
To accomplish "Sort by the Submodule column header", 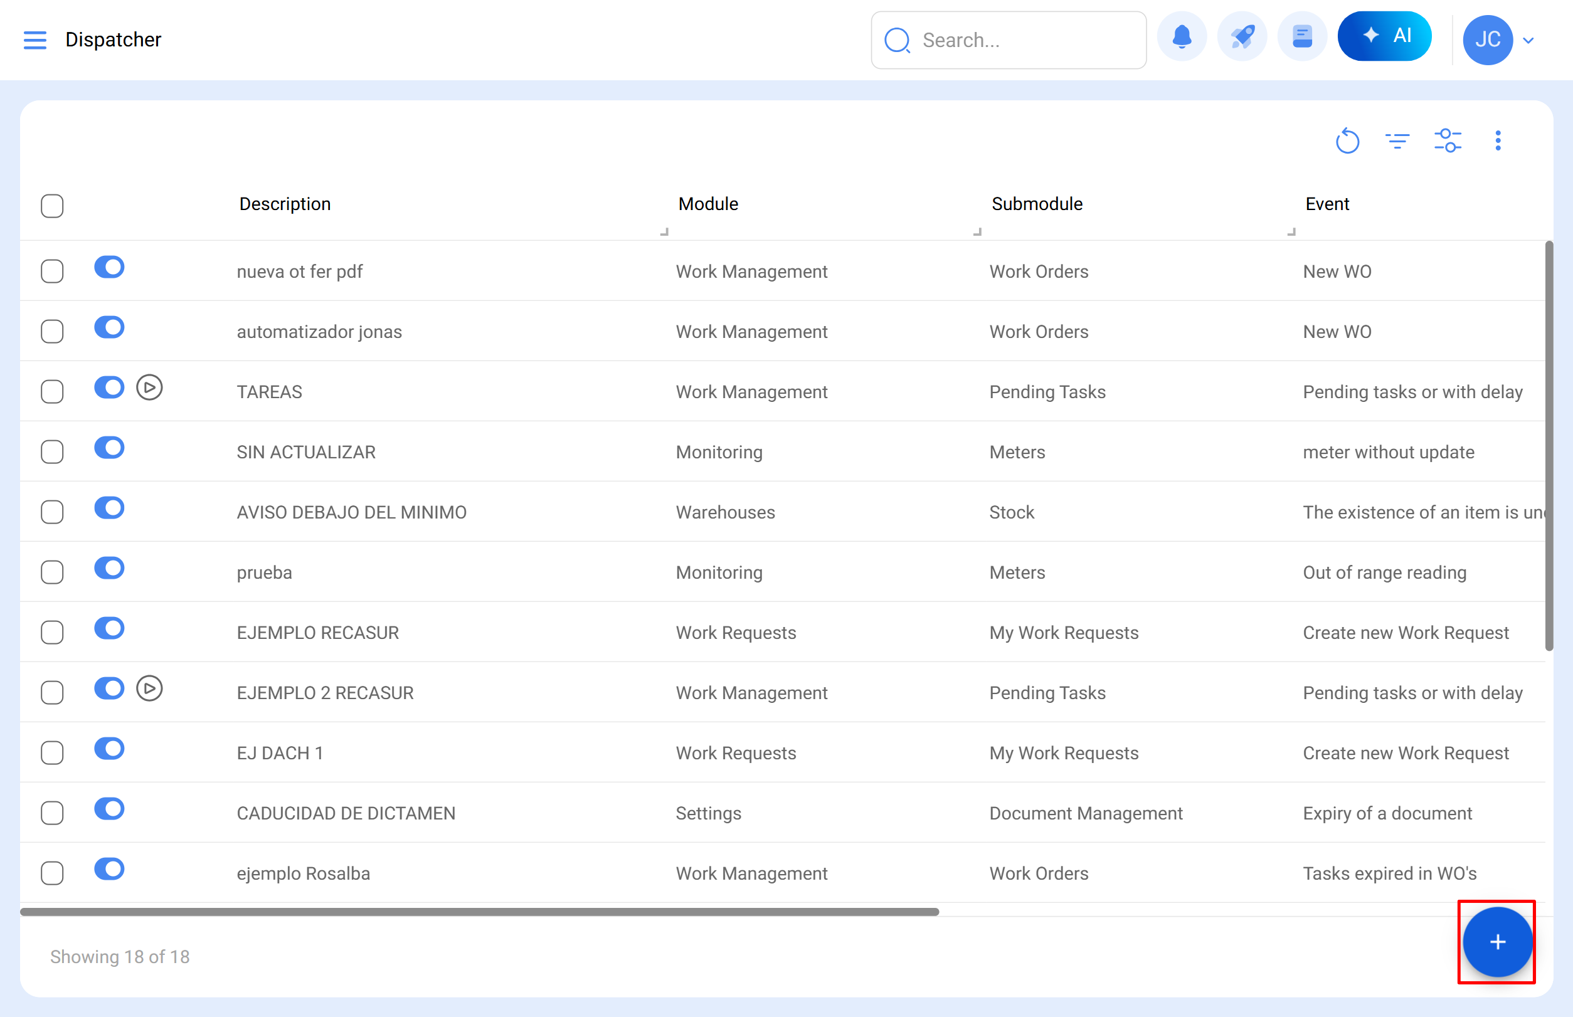I will (x=1037, y=204).
